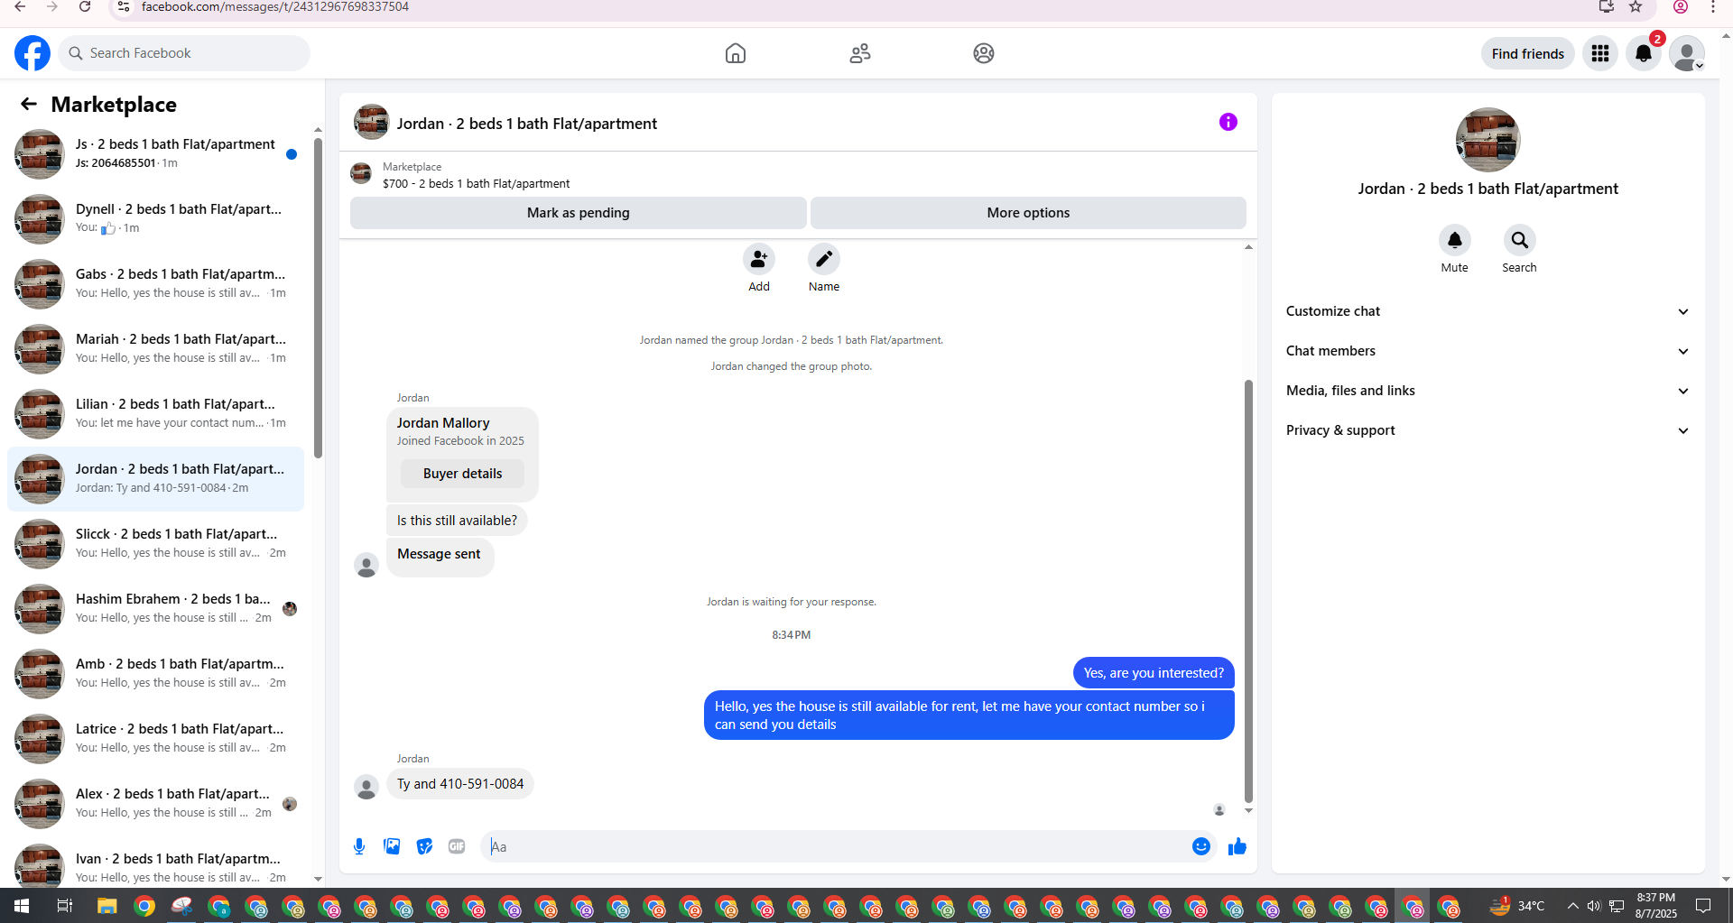The width and height of the screenshot is (1733, 923).
Task: Send a thumbs-up like
Action: (x=1237, y=846)
